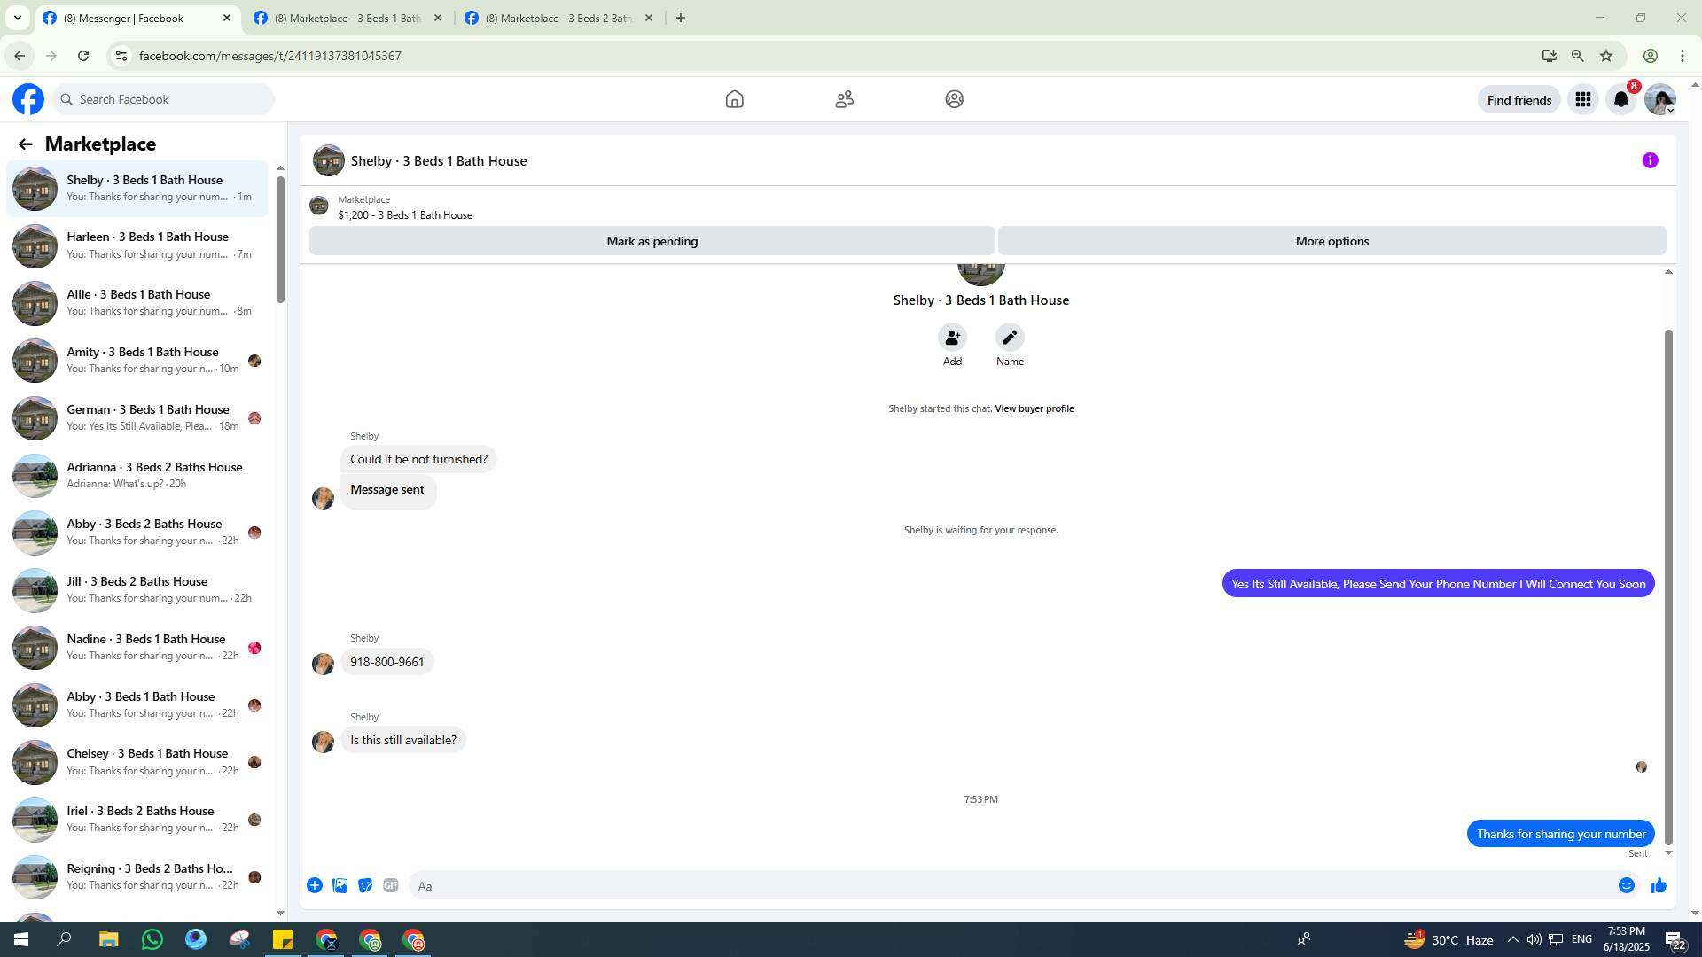This screenshot has width=1702, height=957.
Task: Open the volume control in system tray
Action: [x=1534, y=939]
